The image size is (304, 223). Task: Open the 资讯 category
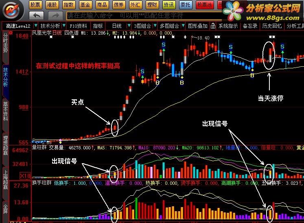pyautogui.click(x=168, y=5)
